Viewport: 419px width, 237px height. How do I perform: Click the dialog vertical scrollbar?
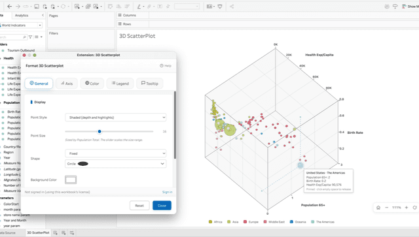tap(175, 125)
